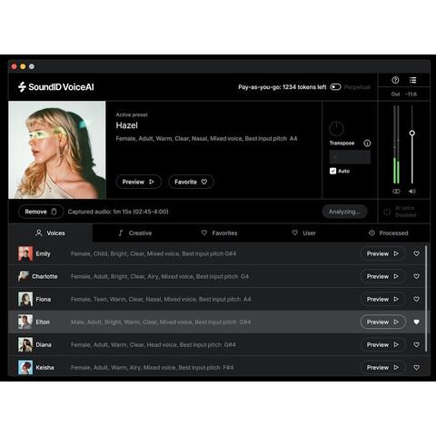Select the Diana voice name
The height and width of the screenshot is (436, 436).
[44, 344]
